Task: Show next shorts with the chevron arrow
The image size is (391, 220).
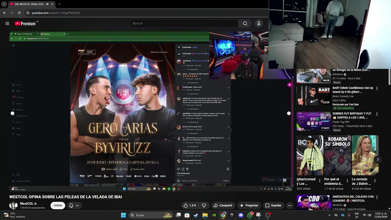Action: tap(378, 159)
